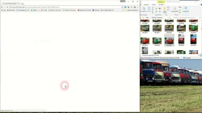202x113 pixels.
Task: Open the new item dropdown beside Neuer Ordner
Action: 168,8
